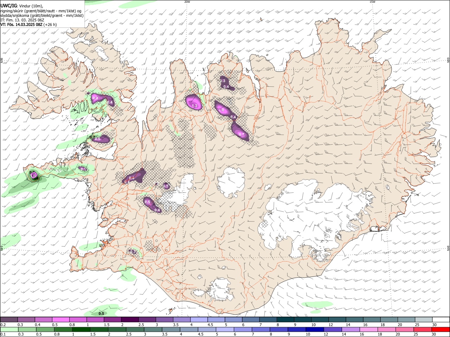
Task: Click the bright magenta 0.5 swatch in upper scale
Action: 61,319
